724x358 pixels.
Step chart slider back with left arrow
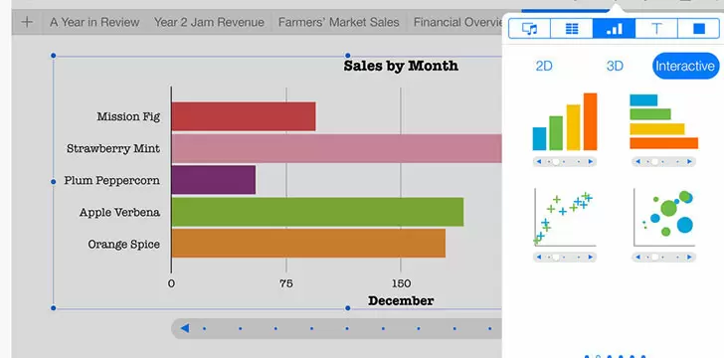coord(185,328)
